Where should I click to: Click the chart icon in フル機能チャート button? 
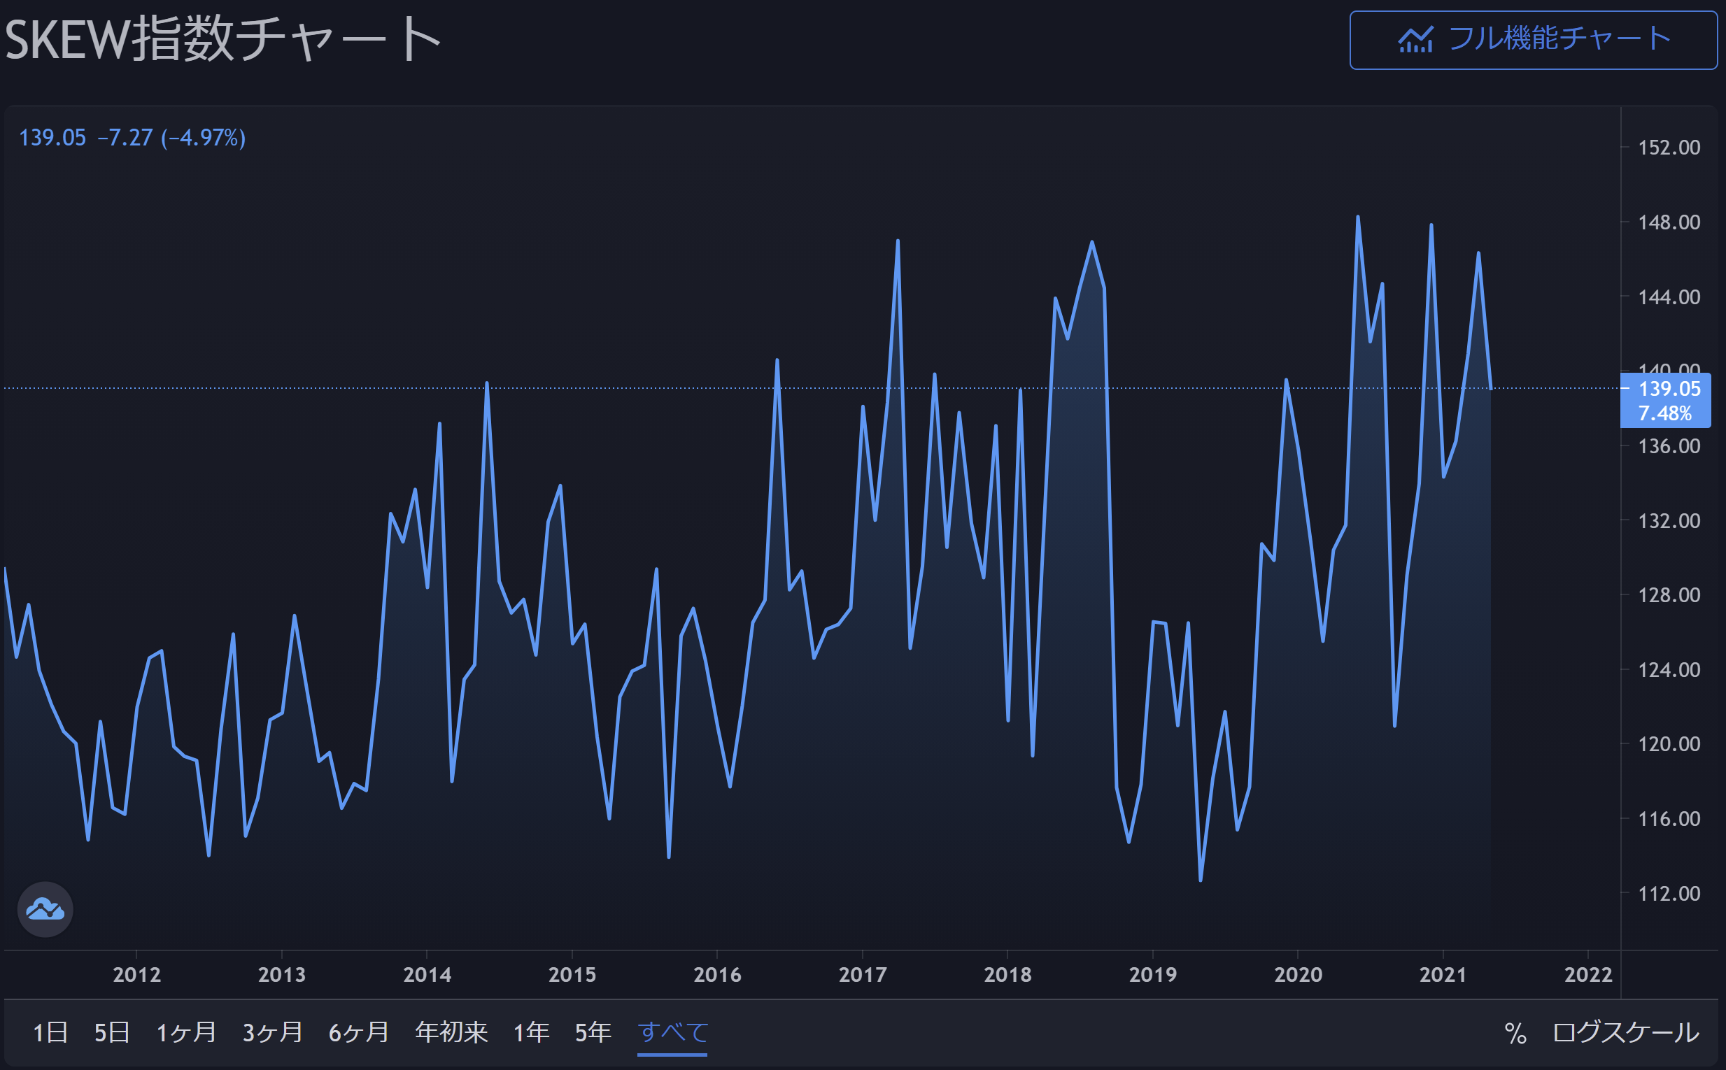1416,40
